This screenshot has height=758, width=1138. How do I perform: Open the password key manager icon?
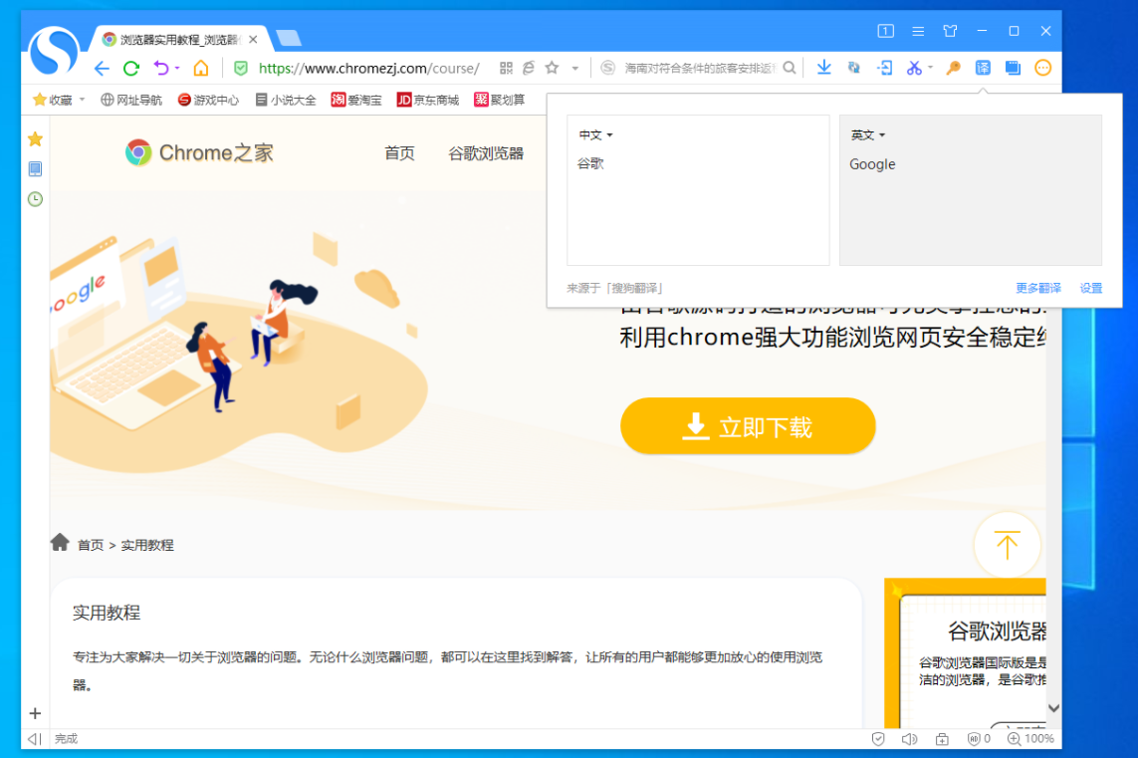pos(954,69)
